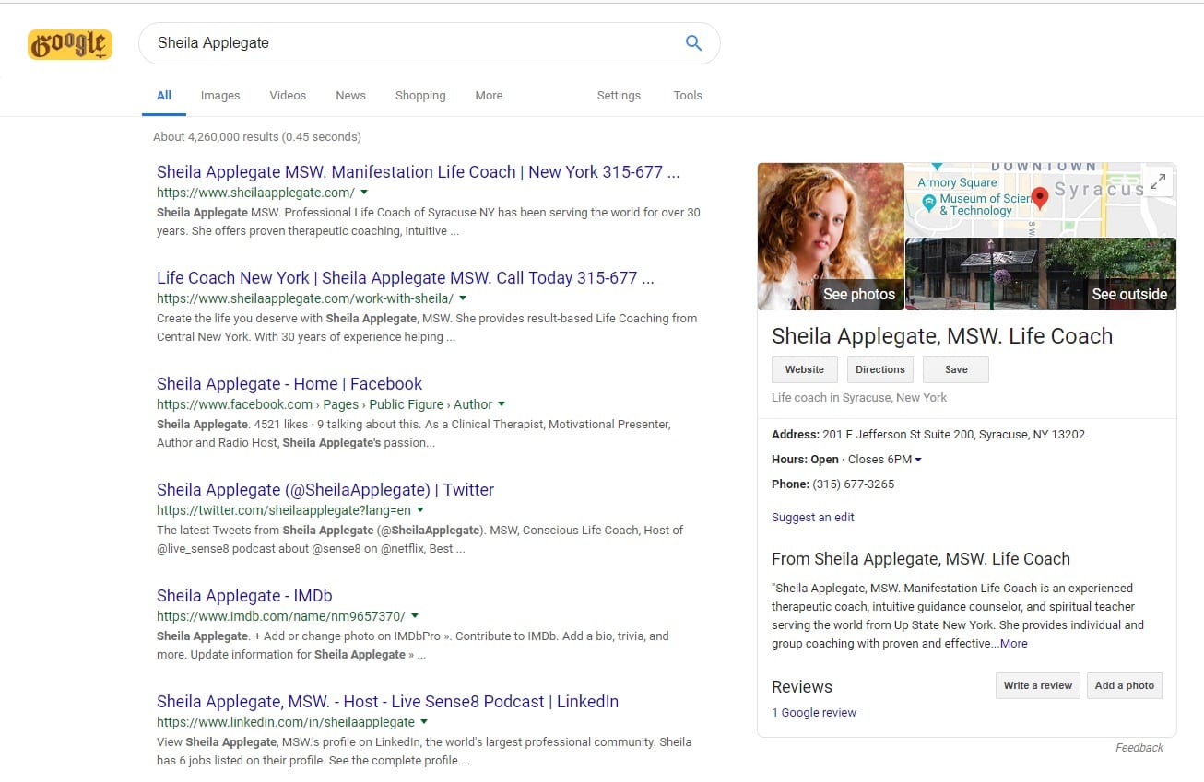Click the Museum of Science & Technology map marker
The width and height of the screenshot is (1204, 782).
pos(929,200)
